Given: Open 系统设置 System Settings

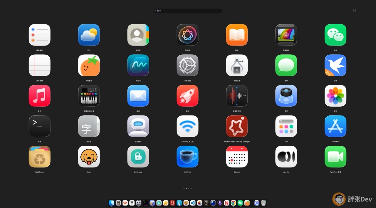Looking at the screenshot, I should [x=187, y=65].
